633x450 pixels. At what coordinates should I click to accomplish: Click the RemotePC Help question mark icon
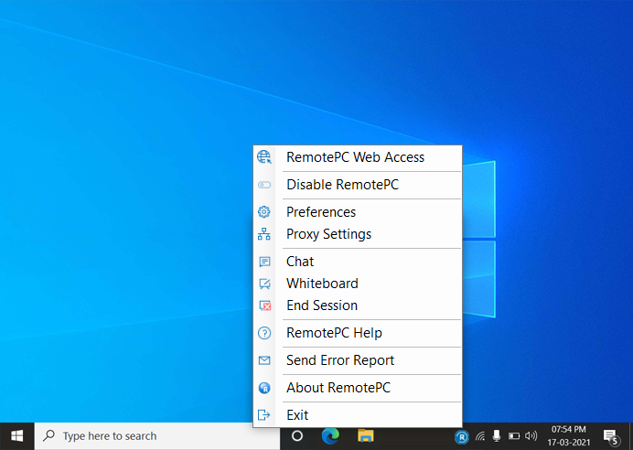[x=264, y=333]
